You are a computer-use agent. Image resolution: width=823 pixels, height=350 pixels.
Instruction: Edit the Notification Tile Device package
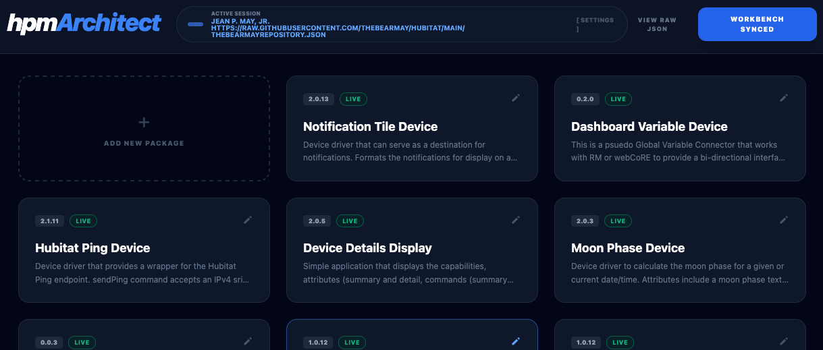[x=516, y=98]
